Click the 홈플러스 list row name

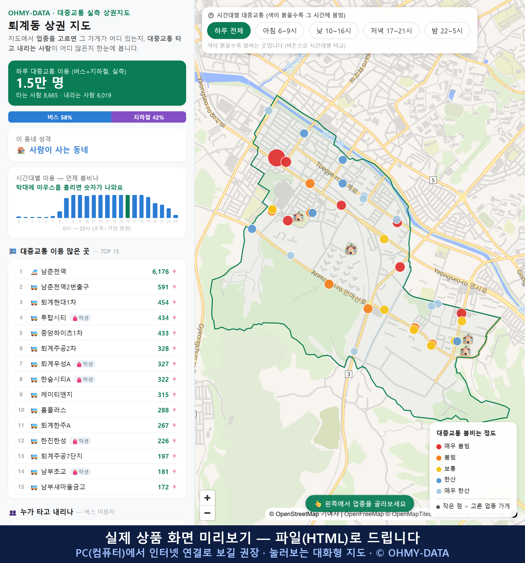54,410
